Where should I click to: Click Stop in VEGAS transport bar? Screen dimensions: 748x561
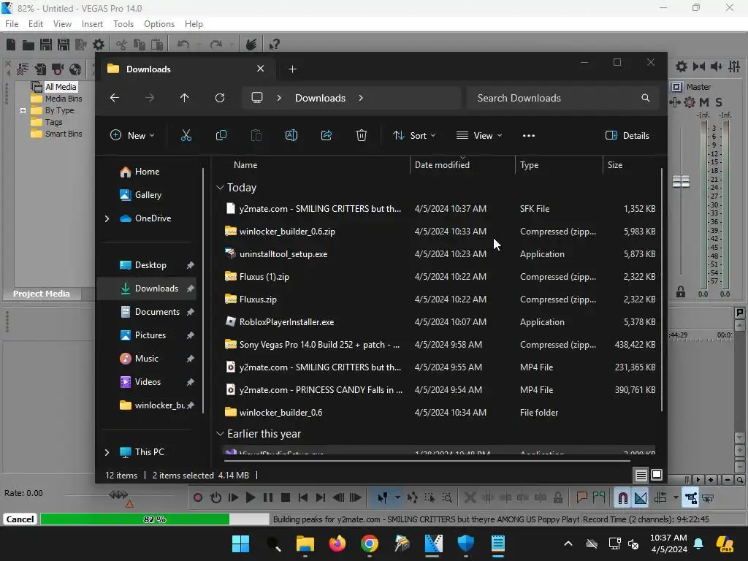click(x=286, y=498)
